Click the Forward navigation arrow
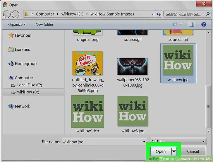The height and width of the screenshot is (162, 213). click(15, 14)
